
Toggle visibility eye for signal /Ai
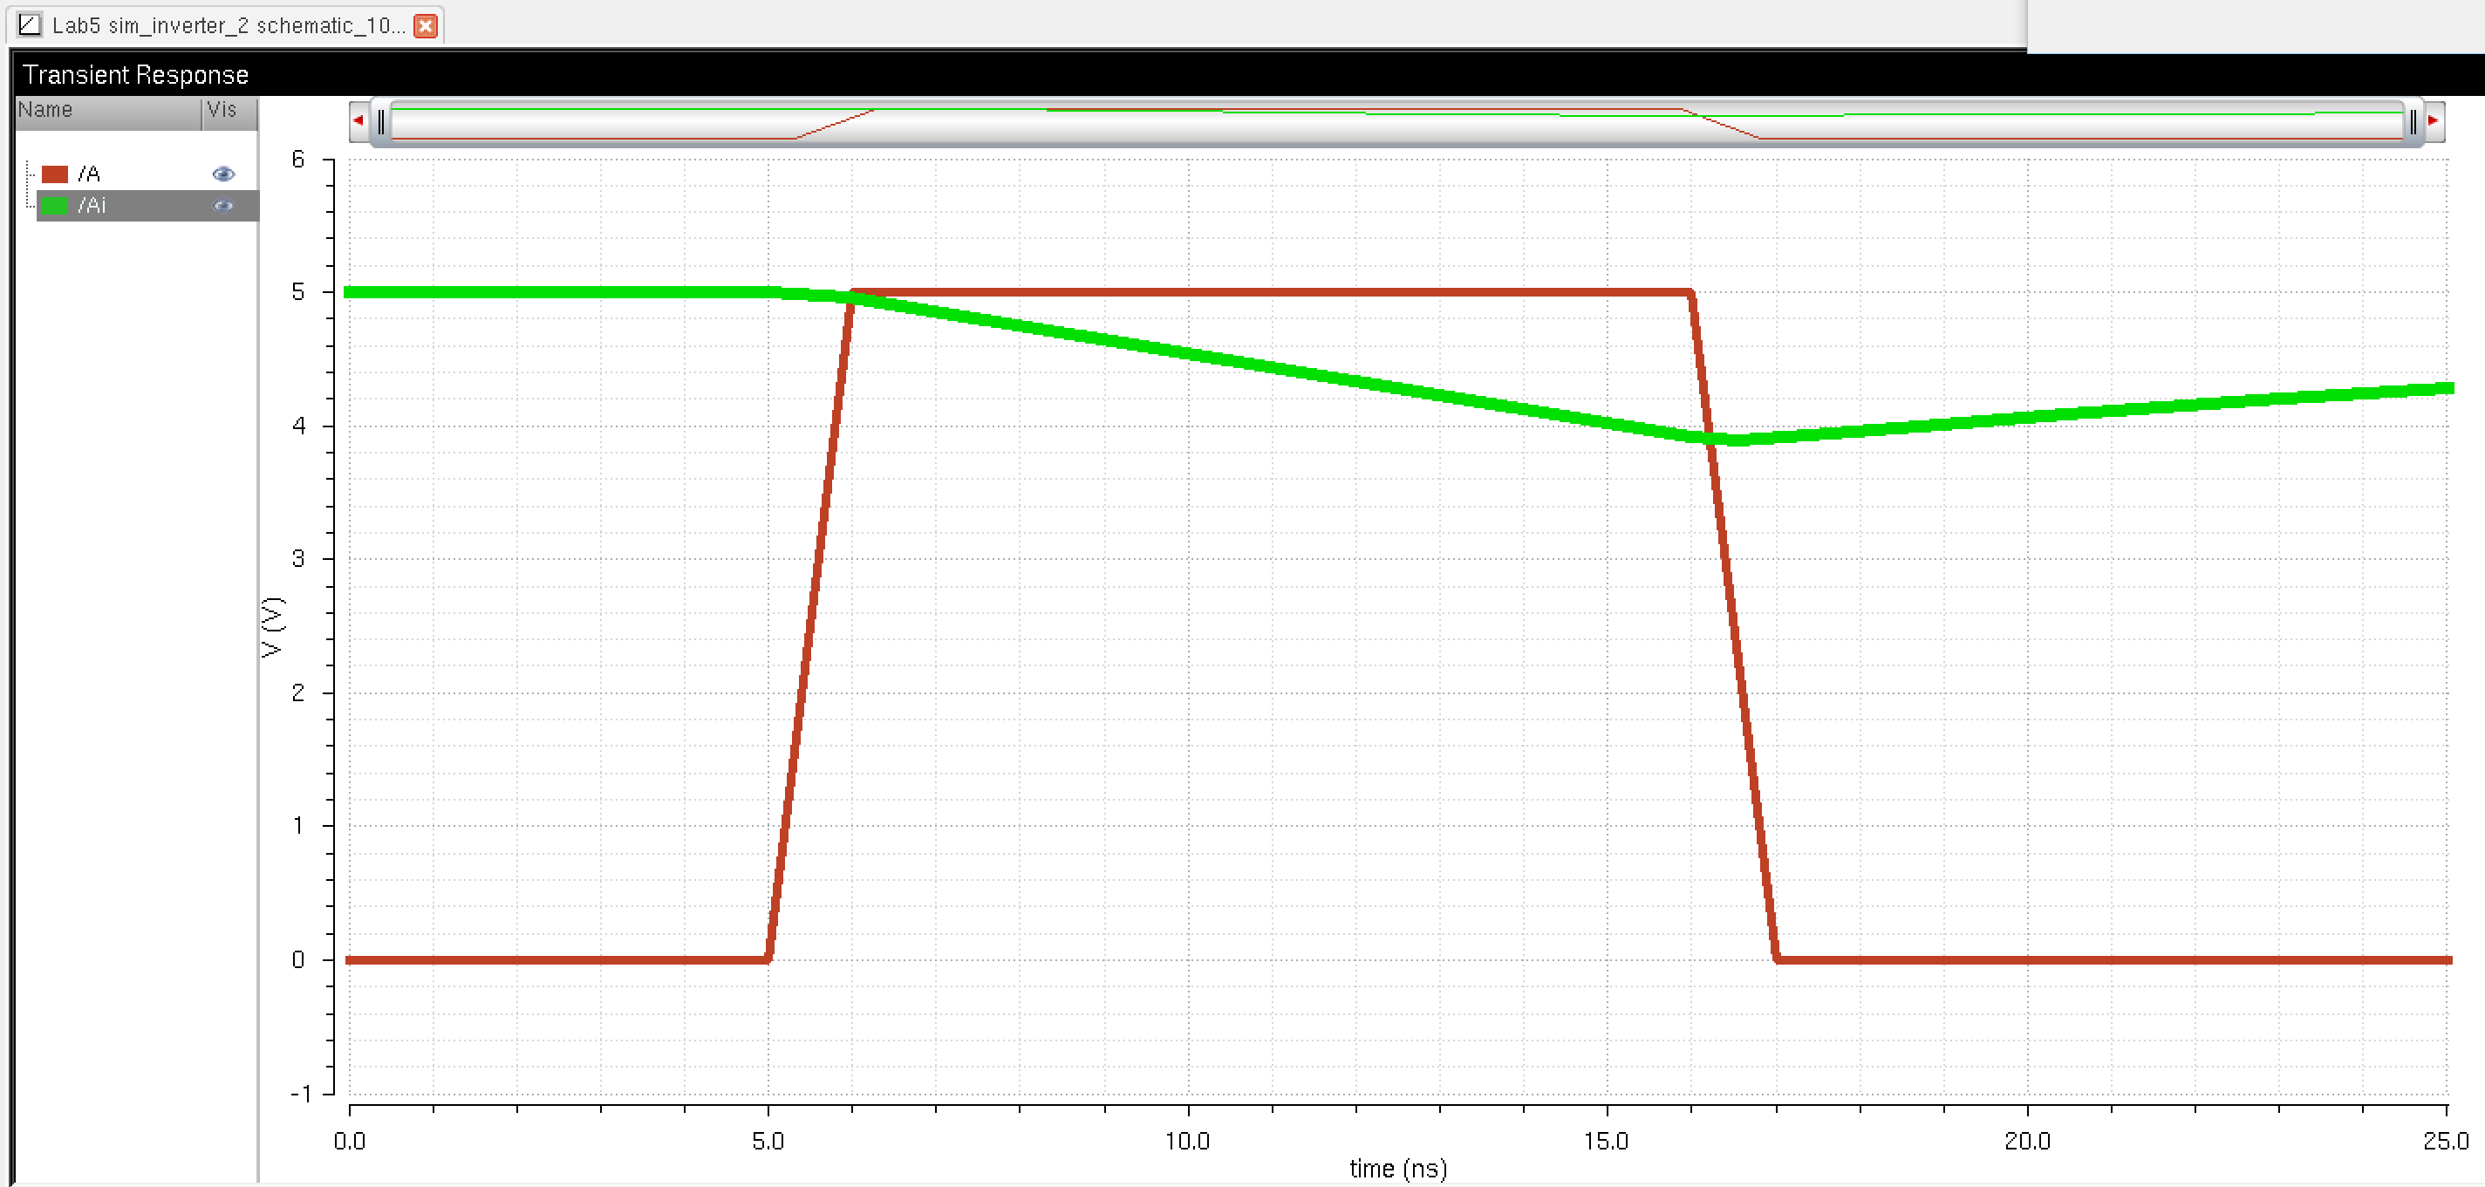click(x=222, y=205)
